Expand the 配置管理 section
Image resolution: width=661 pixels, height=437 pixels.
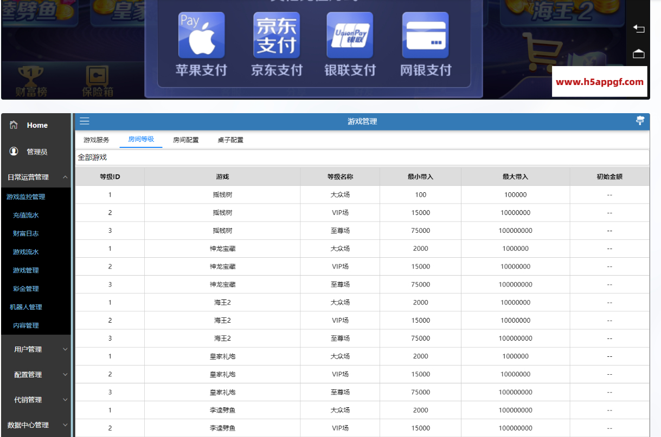click(35, 375)
